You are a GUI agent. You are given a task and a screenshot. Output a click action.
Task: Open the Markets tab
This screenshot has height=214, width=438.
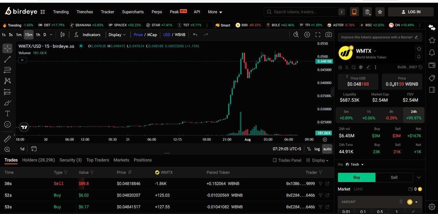click(121, 160)
